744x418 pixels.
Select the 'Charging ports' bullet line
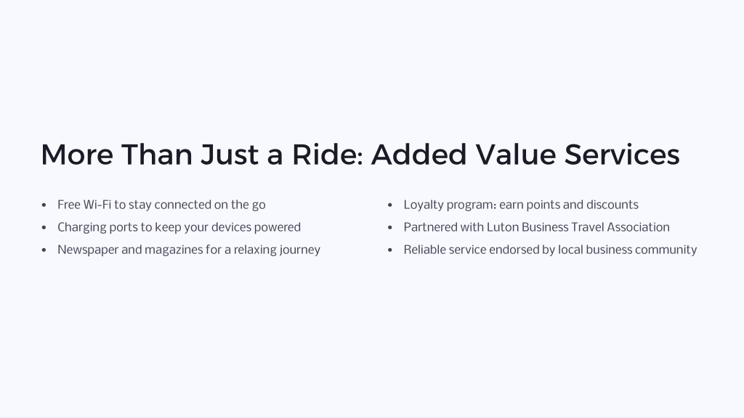[179, 227]
